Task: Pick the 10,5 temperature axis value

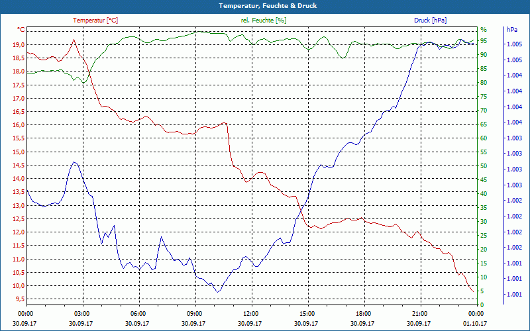Action: [x=19, y=273]
